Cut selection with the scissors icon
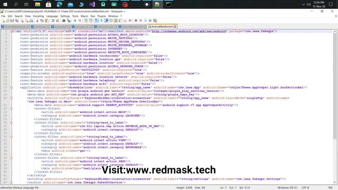Image resolution: width=338 pixels, height=190 pixels. 37,21
